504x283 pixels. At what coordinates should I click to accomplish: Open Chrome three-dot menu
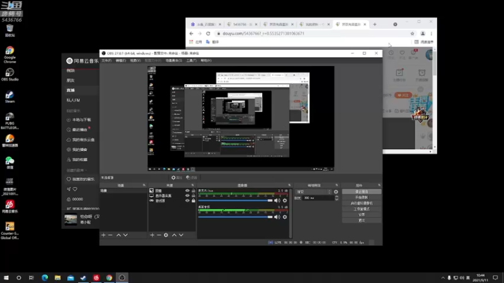click(x=432, y=33)
